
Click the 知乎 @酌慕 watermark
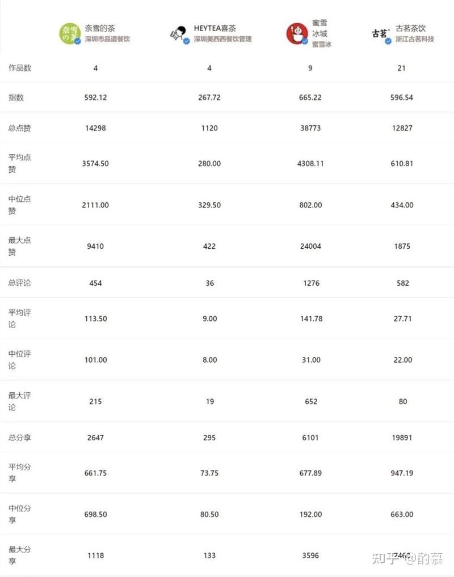point(407,558)
